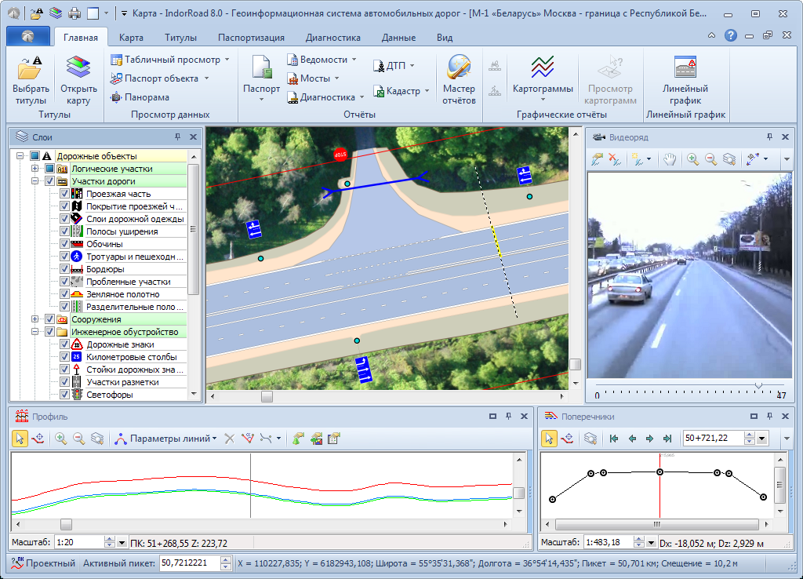Go to next cross-section in Поперечники
803x579 pixels.
[649, 439]
